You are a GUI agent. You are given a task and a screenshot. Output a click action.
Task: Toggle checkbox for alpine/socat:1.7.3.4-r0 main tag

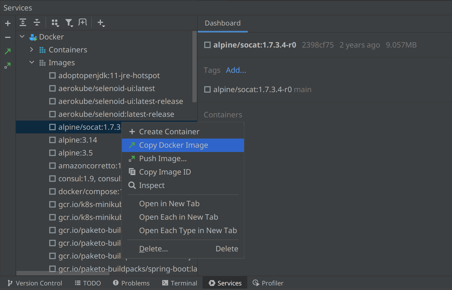(207, 89)
